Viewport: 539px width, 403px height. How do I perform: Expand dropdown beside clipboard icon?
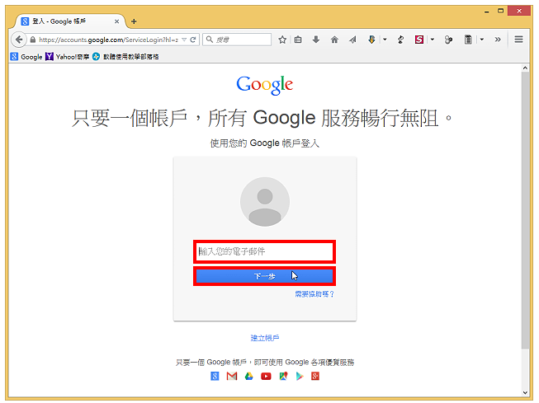pyautogui.click(x=482, y=40)
